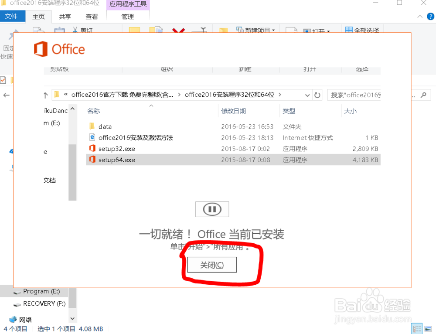Switch to the 查看 ribbon tab
The height and width of the screenshot is (334, 436).
tap(92, 17)
